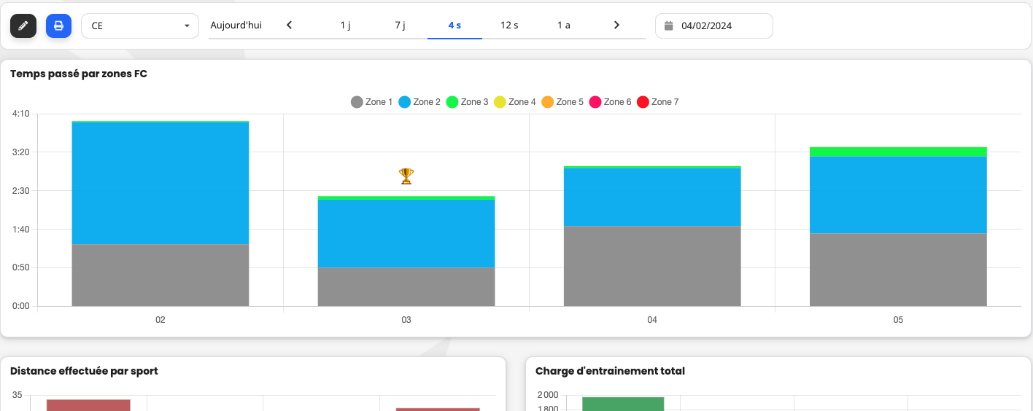Go to previous period with left chevron
Screen dimensions: 1033x411
290,25
